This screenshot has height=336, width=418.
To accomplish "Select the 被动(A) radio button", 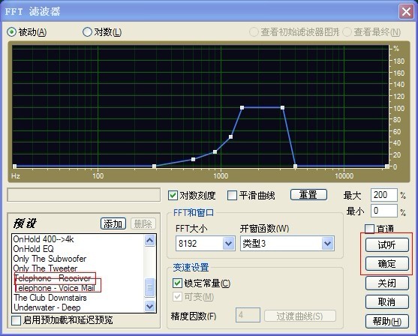I will tap(11, 32).
